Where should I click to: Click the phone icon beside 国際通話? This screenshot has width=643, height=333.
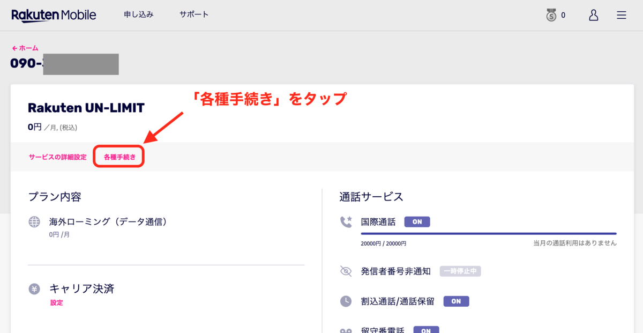[346, 221]
